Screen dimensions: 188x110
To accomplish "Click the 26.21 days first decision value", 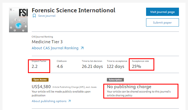I will point(92,66).
